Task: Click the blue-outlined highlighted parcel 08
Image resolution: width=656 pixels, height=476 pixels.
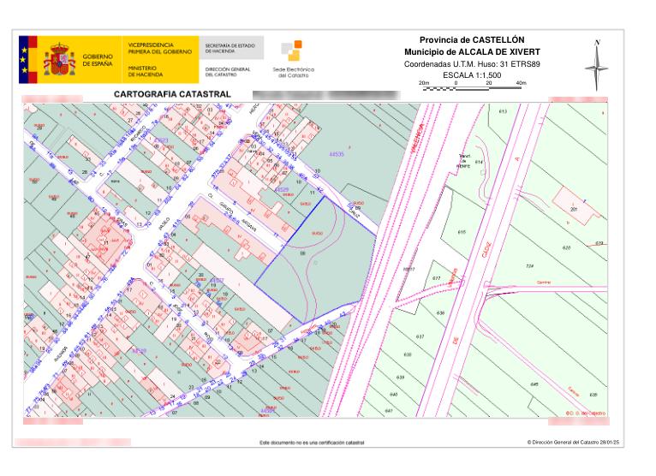Action: click(x=316, y=259)
